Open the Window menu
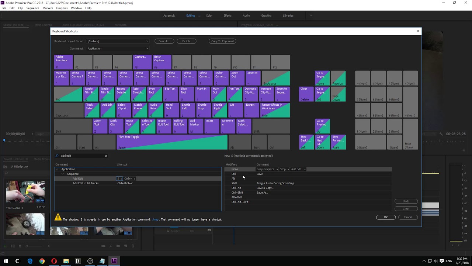472x266 pixels. pyautogui.click(x=76, y=8)
